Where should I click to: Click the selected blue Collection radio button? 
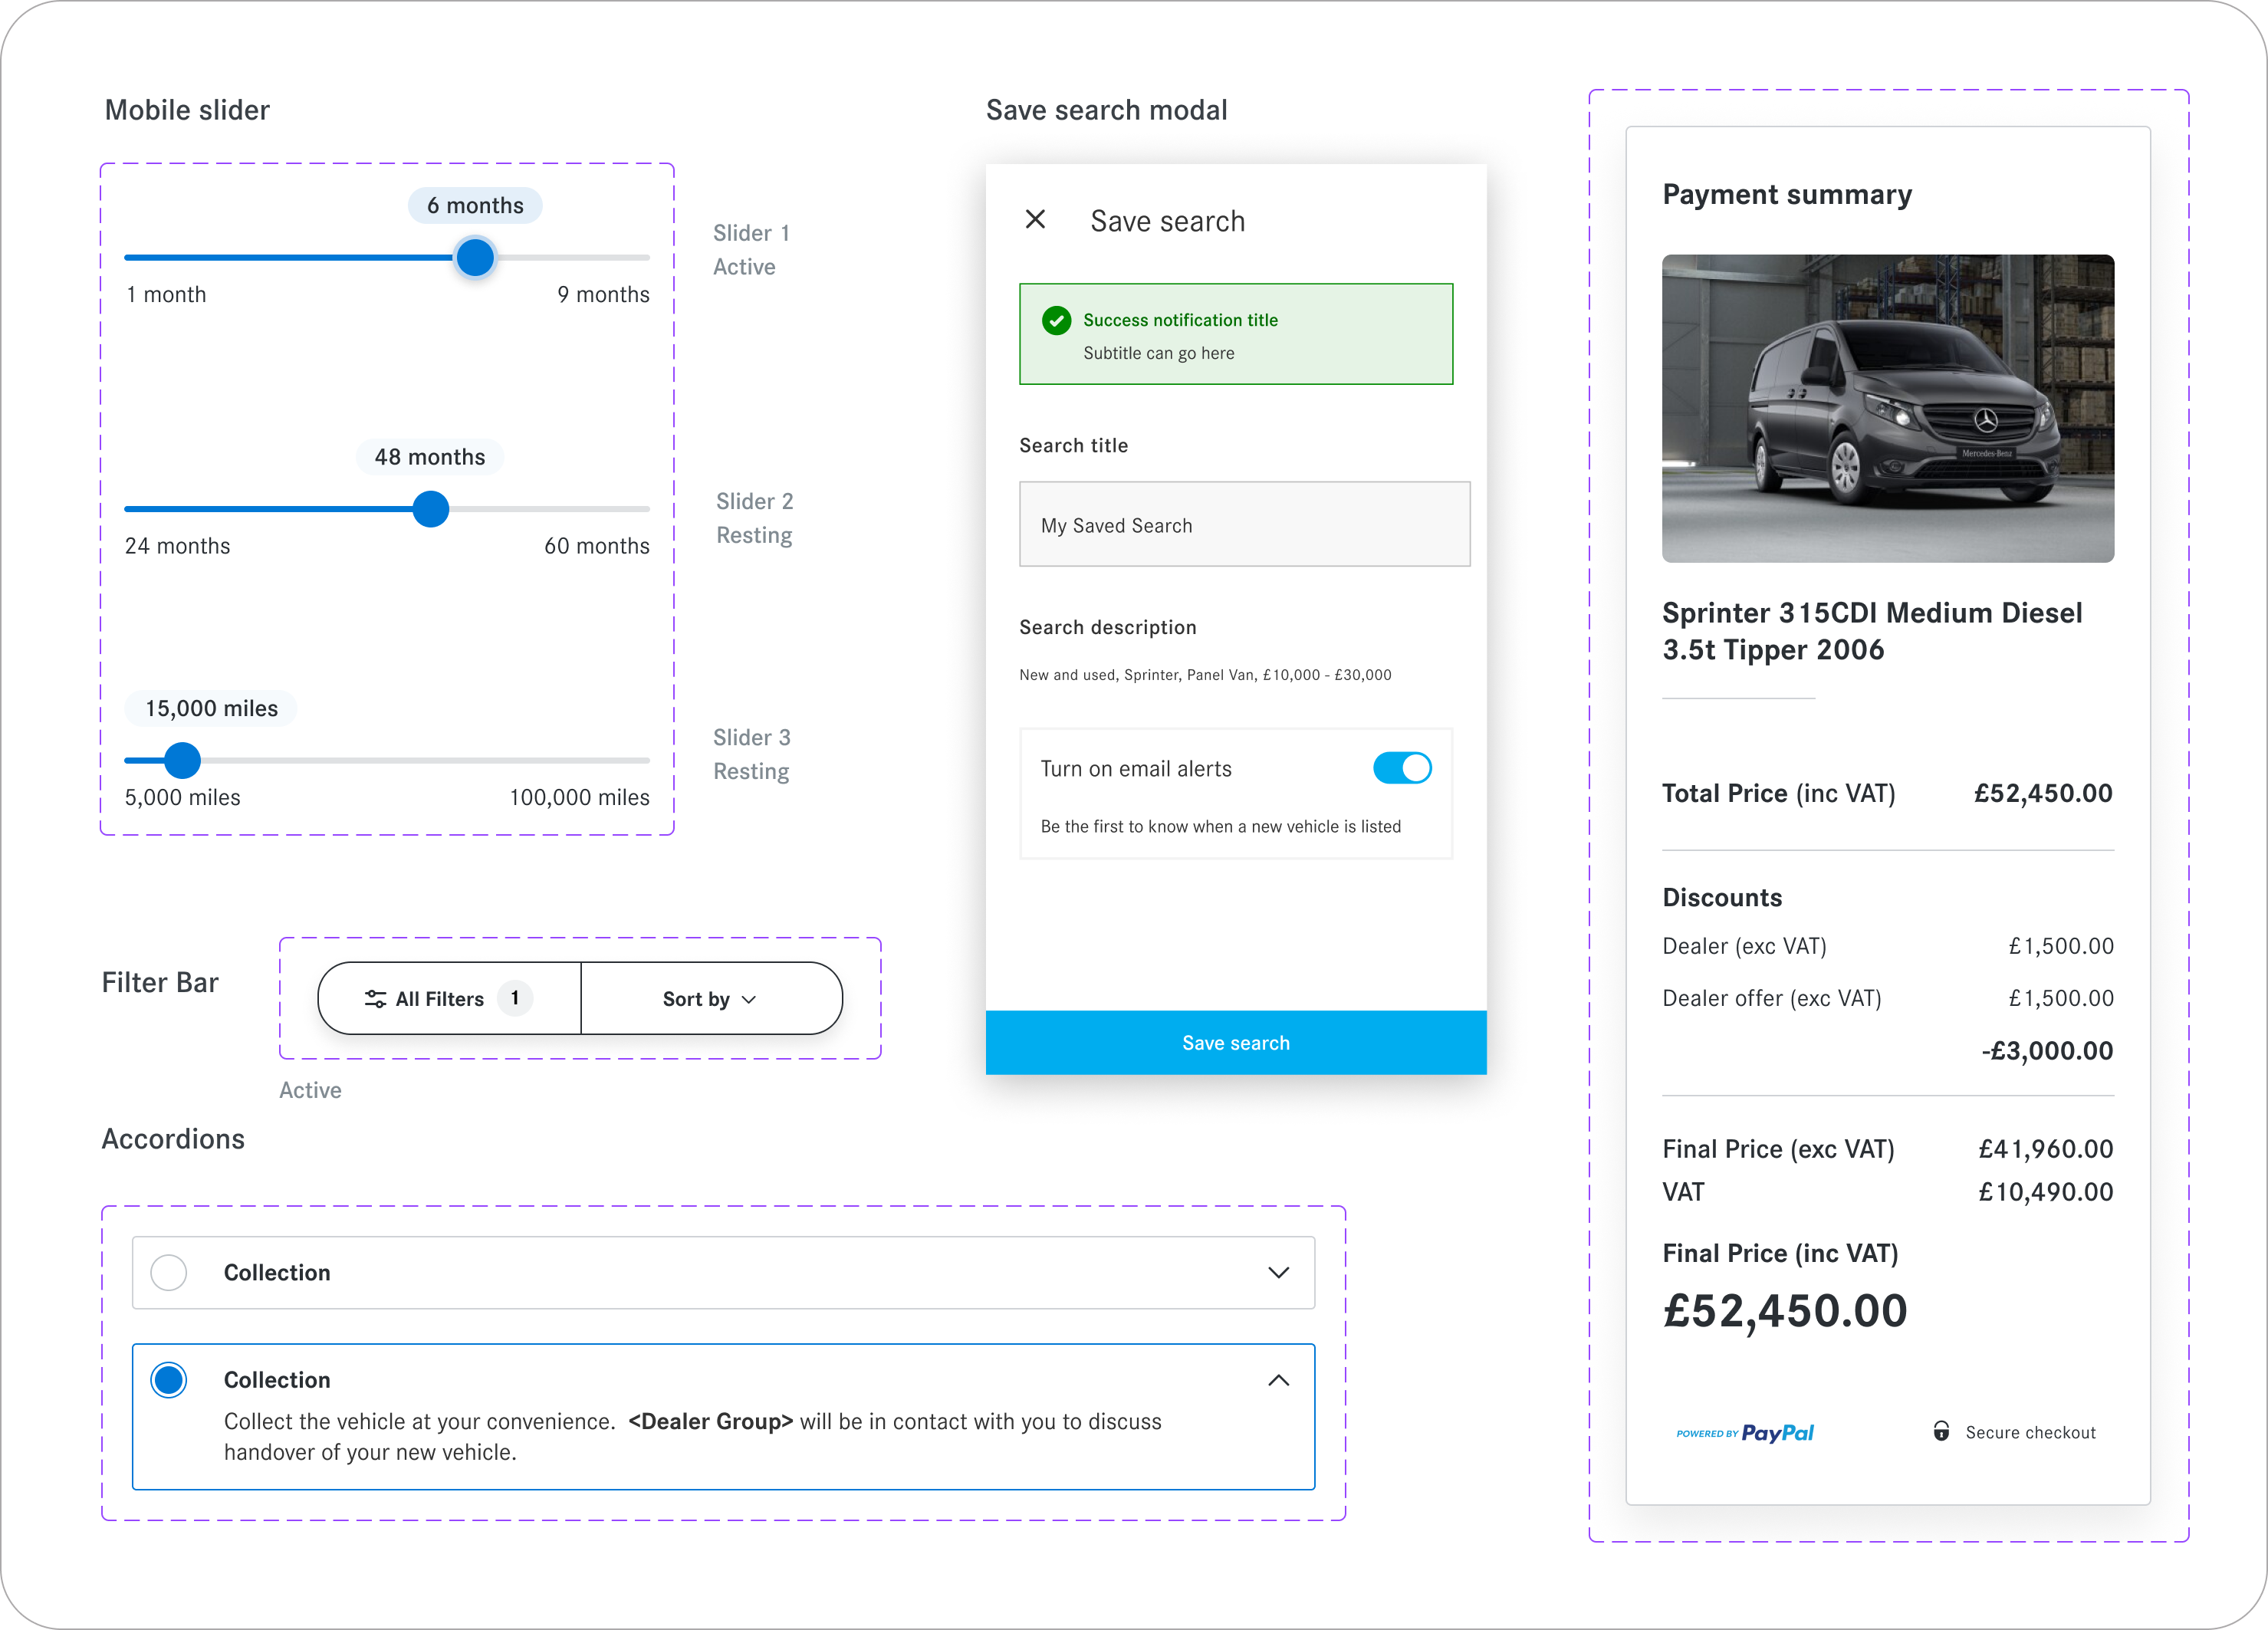(x=169, y=1380)
